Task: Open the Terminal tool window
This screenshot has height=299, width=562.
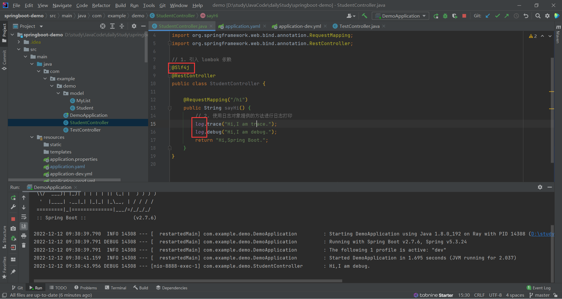Action: coord(116,288)
